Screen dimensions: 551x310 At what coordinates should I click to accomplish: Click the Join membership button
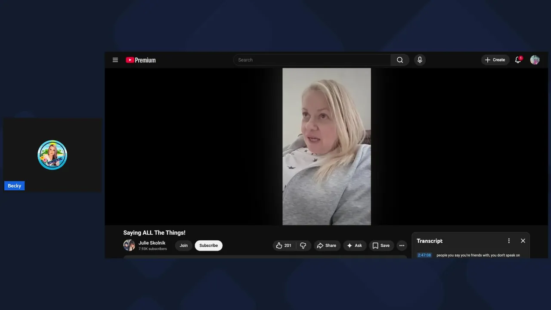point(184,245)
